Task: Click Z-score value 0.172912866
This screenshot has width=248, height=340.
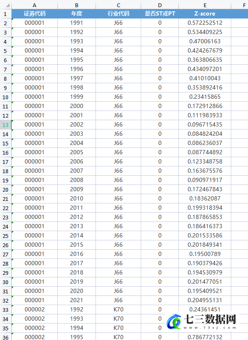Action: [205, 106]
